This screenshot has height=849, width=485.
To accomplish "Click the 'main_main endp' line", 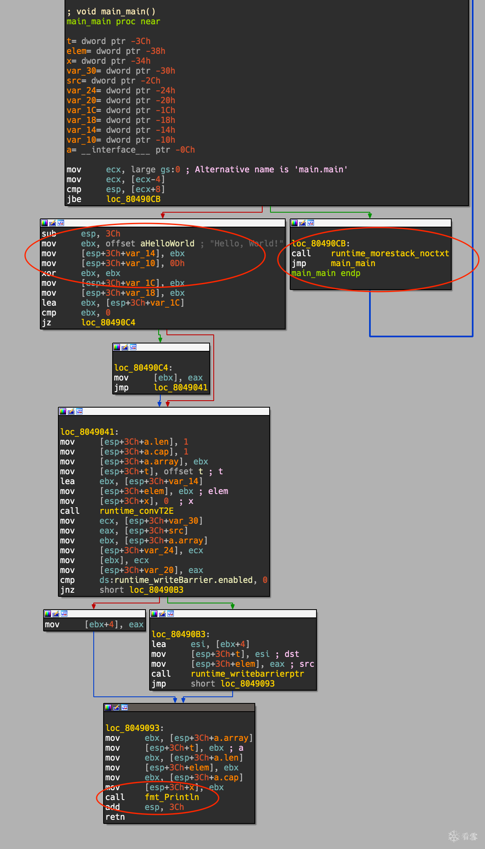I will pyautogui.click(x=326, y=273).
